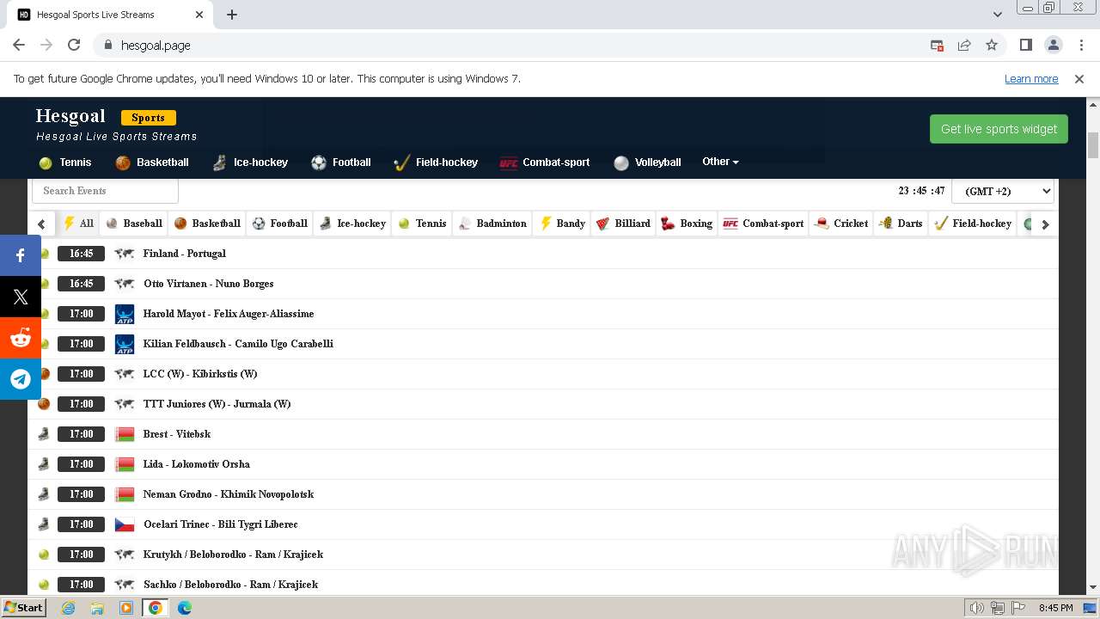Click the blocked pop-up icon in the address bar
1100x619 pixels.
(937, 45)
